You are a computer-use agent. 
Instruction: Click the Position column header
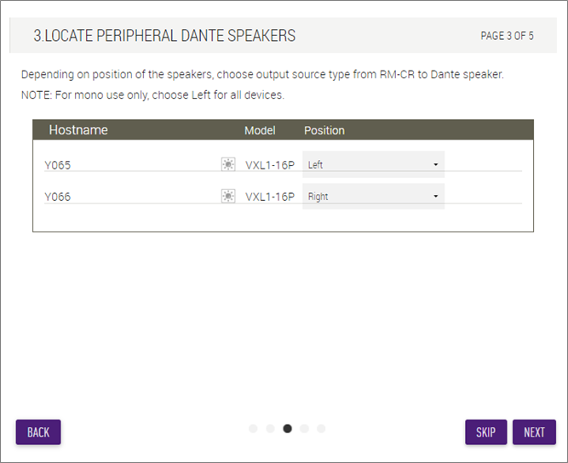[324, 130]
